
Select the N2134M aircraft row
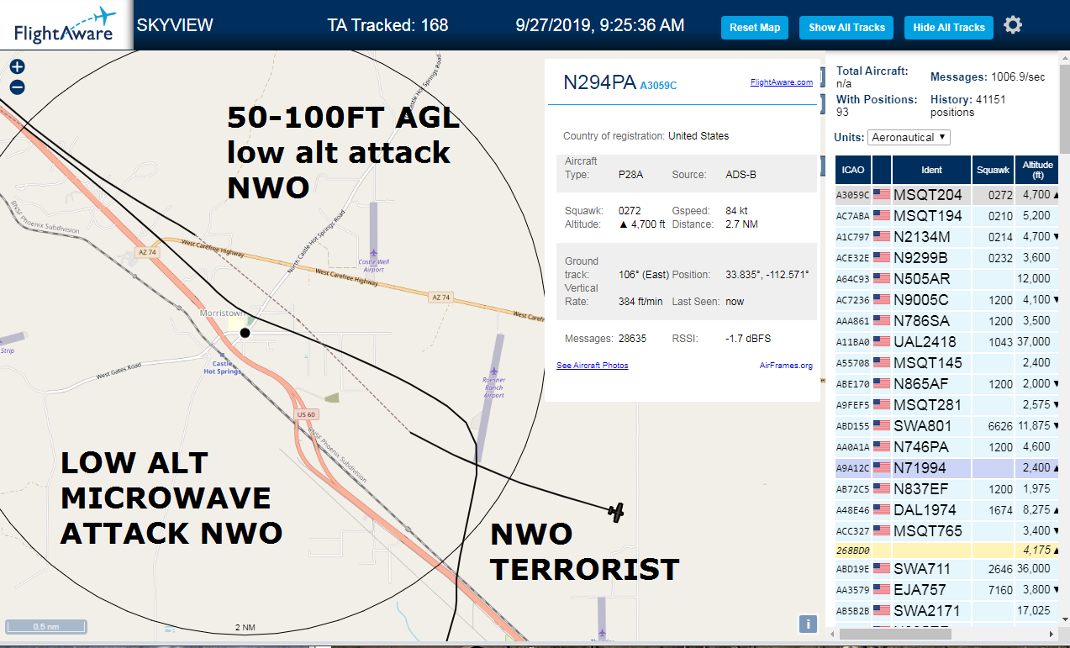pyautogui.click(x=948, y=237)
